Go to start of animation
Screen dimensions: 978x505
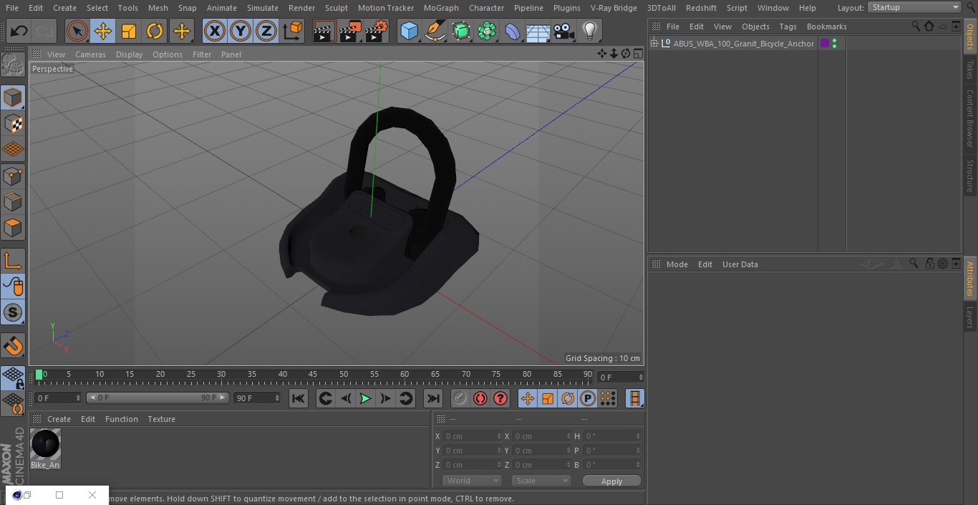click(x=299, y=398)
